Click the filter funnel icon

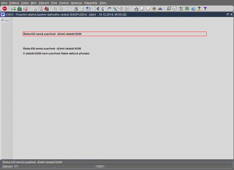tap(67, 9)
